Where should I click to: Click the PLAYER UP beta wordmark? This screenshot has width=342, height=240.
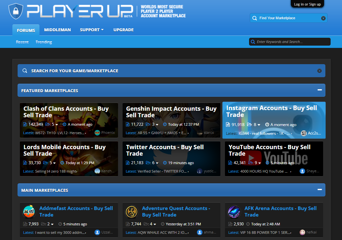[80, 11]
